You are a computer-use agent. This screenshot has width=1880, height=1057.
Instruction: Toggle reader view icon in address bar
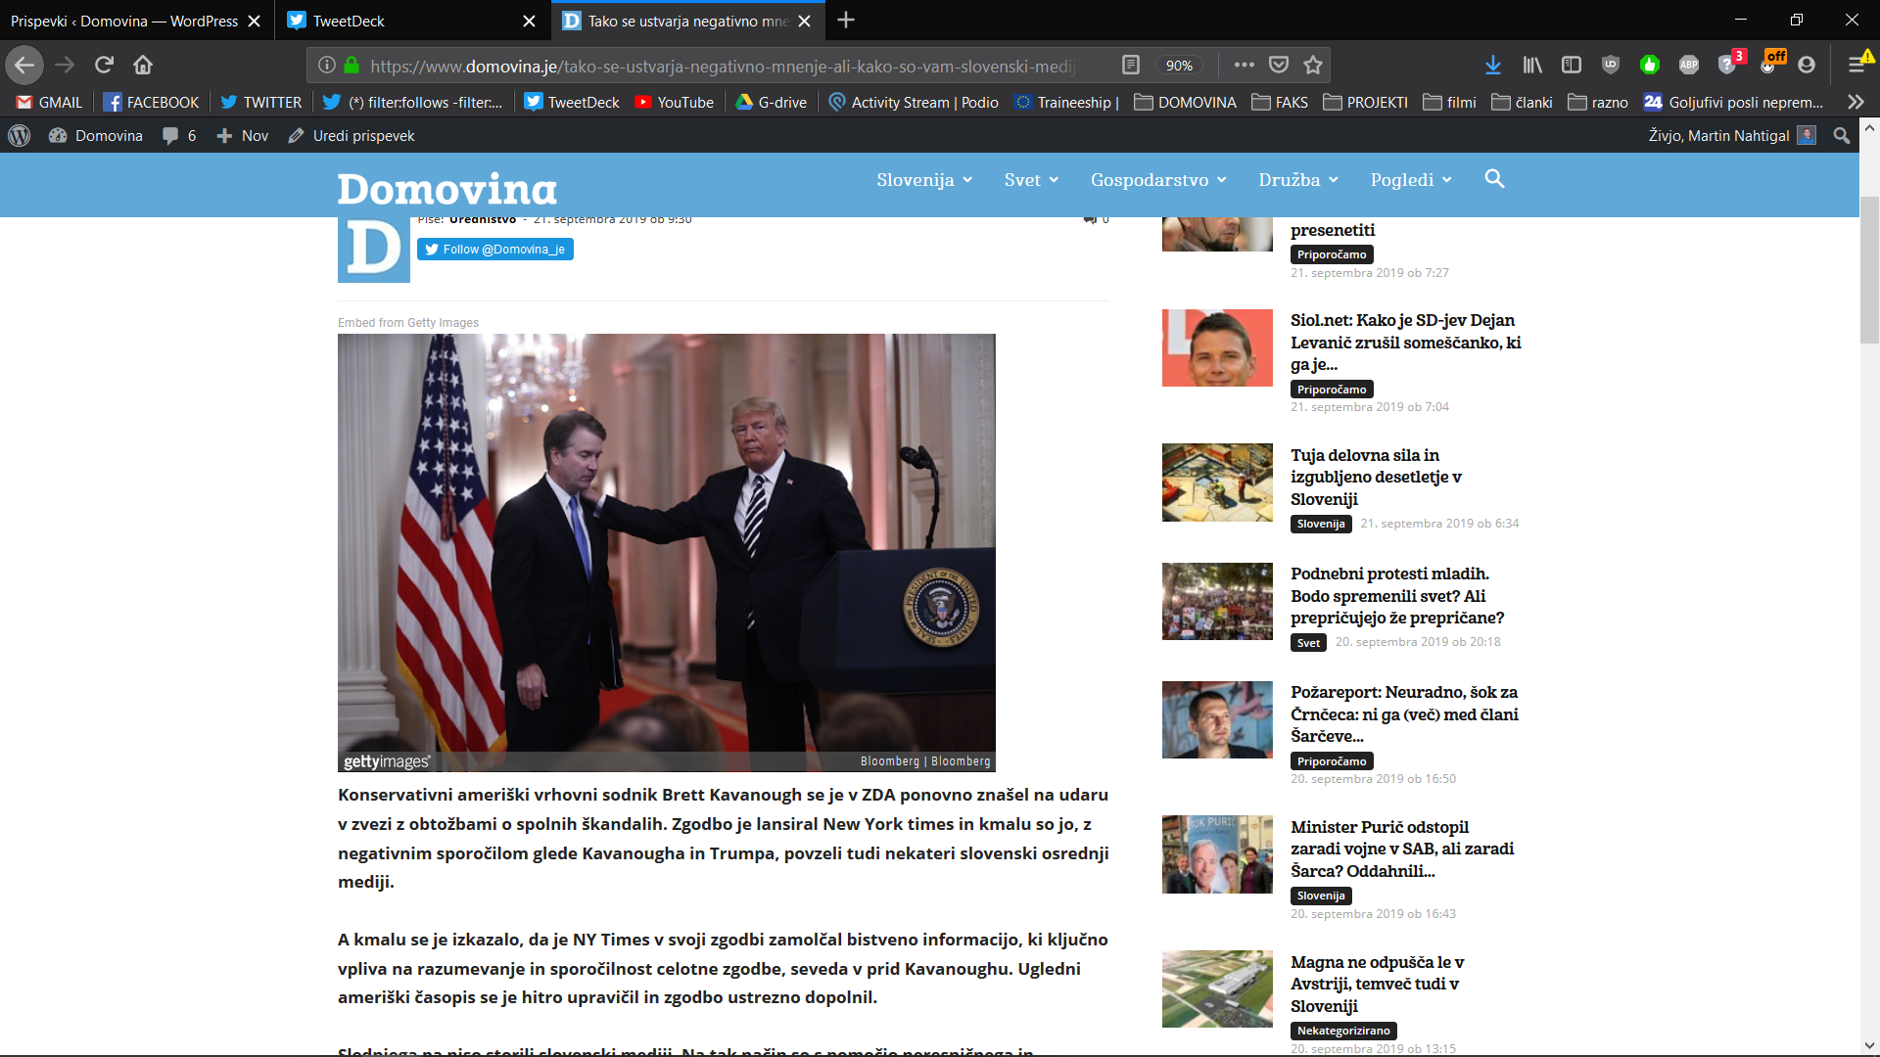coord(1130,65)
